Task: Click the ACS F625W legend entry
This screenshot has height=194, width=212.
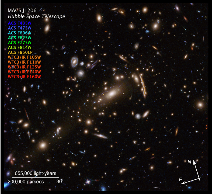Action: click(x=20, y=37)
